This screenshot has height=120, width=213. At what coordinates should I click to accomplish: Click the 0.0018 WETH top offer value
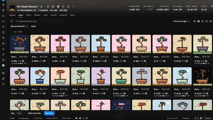[x=163, y=10]
